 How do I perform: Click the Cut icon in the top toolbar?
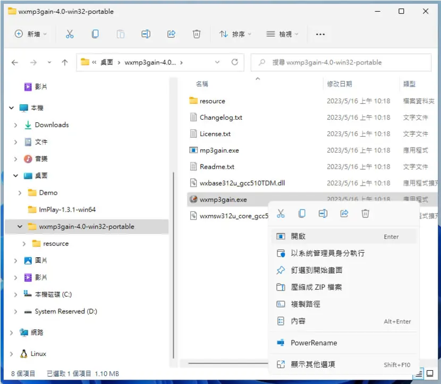pyautogui.click(x=70, y=34)
